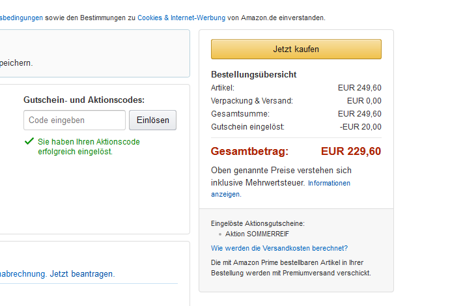Redeem code with the Einlösen button
Image resolution: width=450 pixels, height=306 pixels.
click(152, 120)
